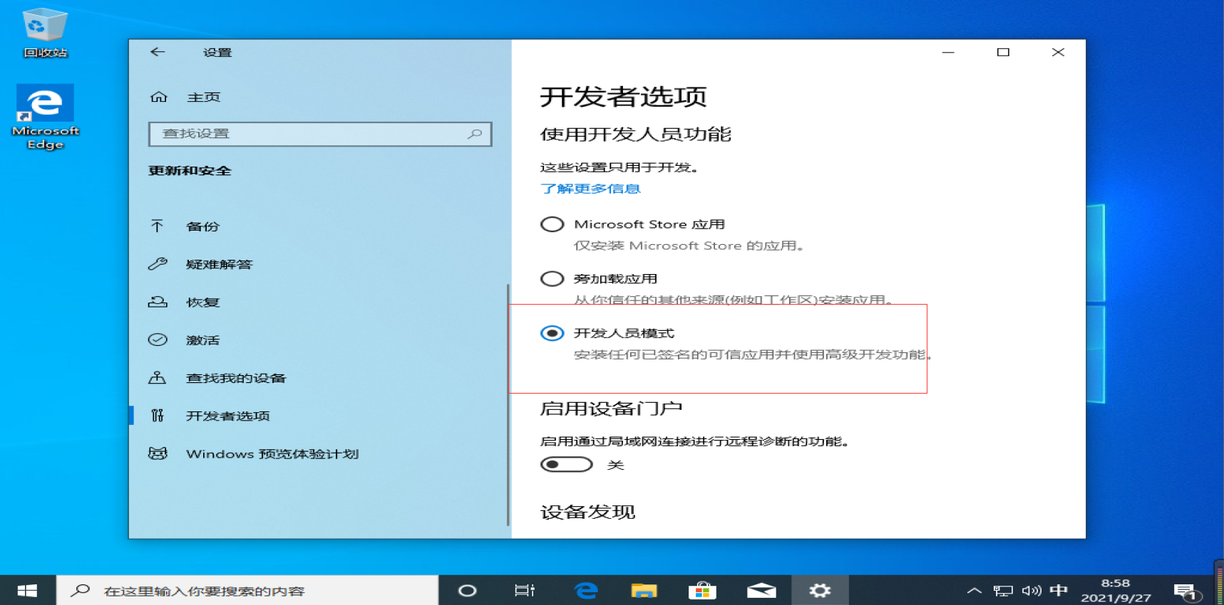Open the 了解更多信息 link
The image size is (1224, 605).
coord(590,189)
